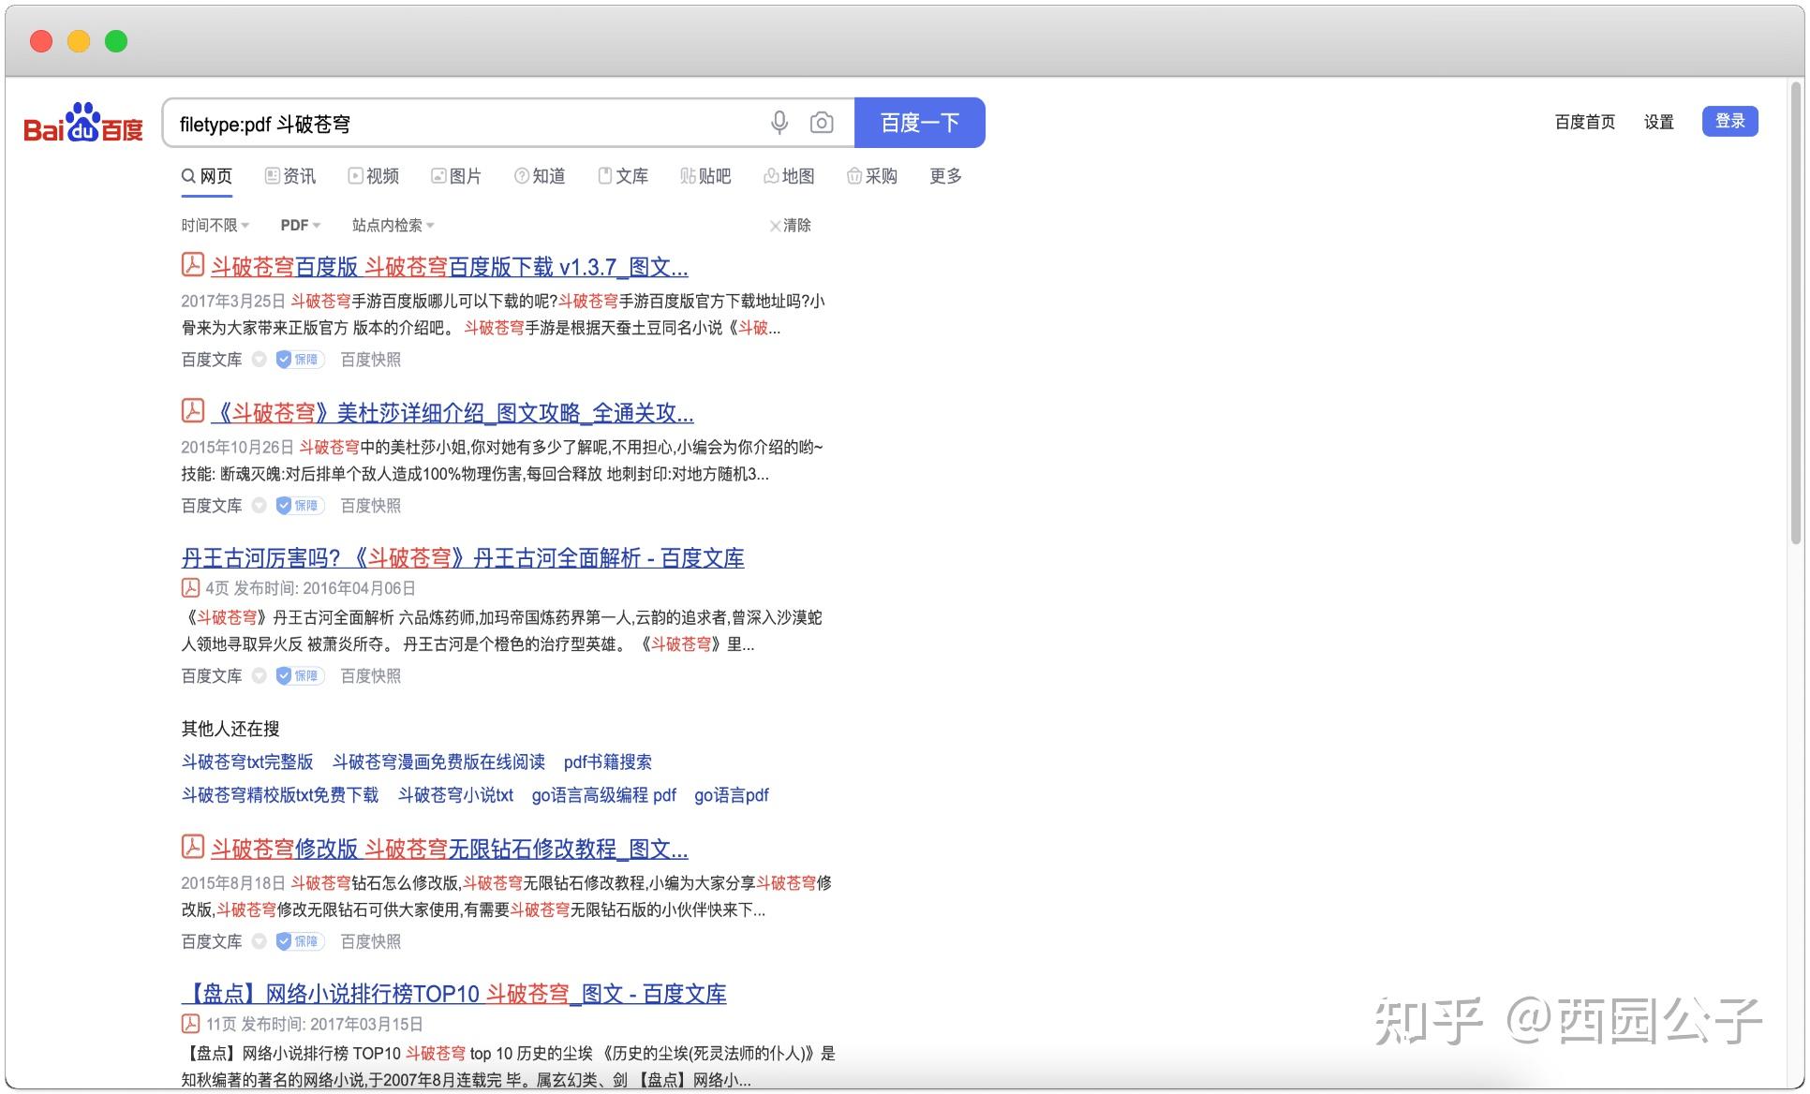The width and height of the screenshot is (1810, 1094).
Task: Expand source arrow under 斗破苍穹修改版 result
Action: pos(260,941)
